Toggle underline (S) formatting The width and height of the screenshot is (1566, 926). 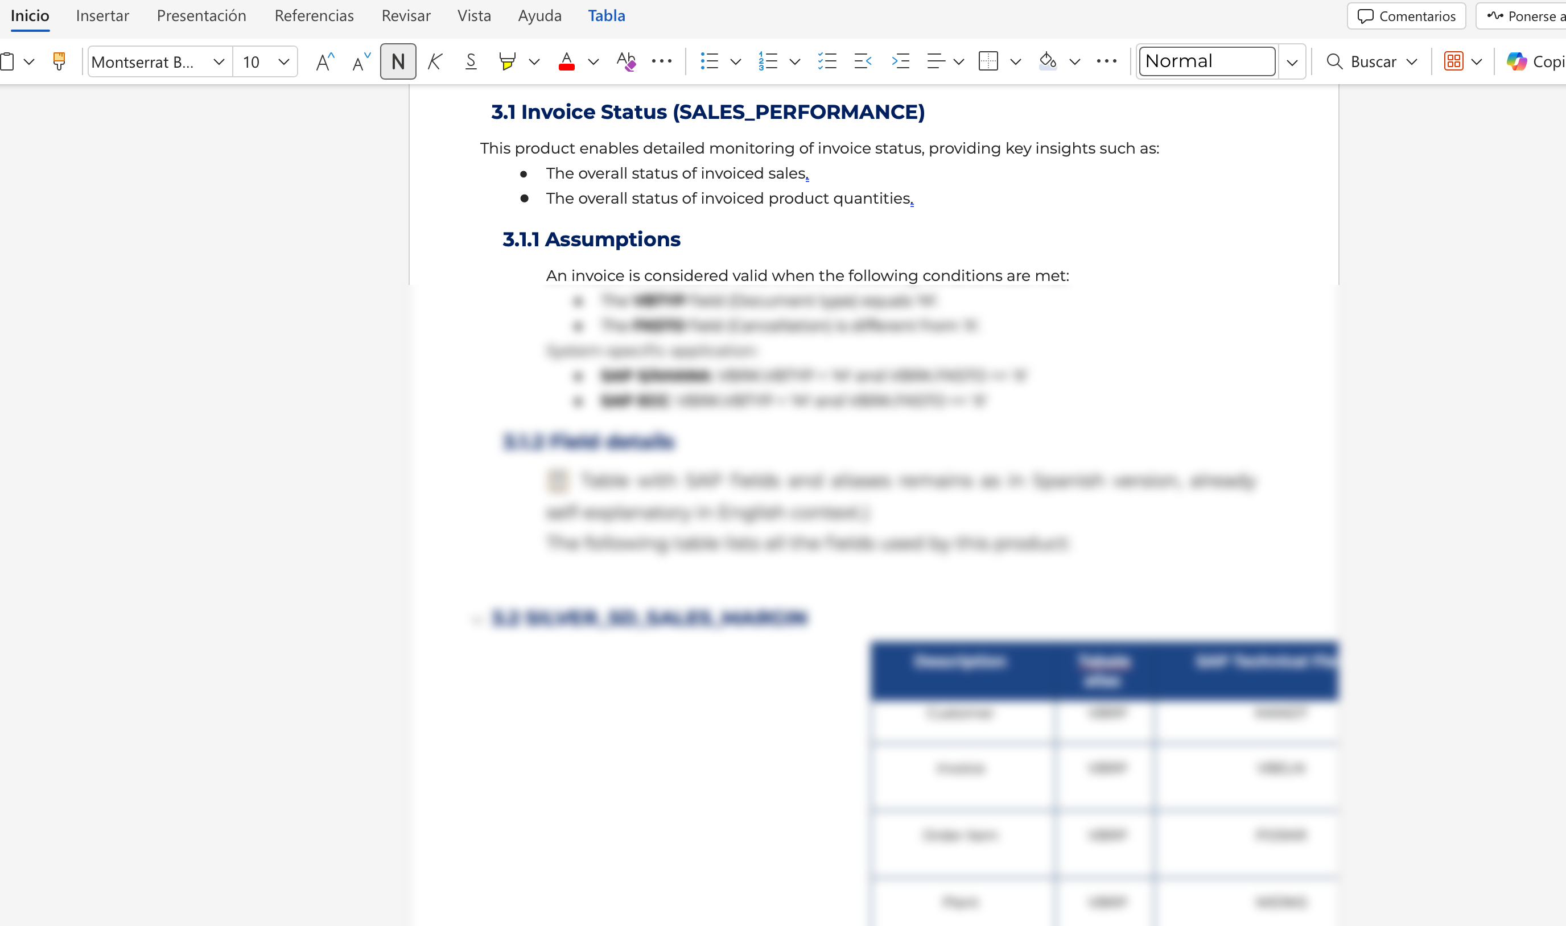471,61
